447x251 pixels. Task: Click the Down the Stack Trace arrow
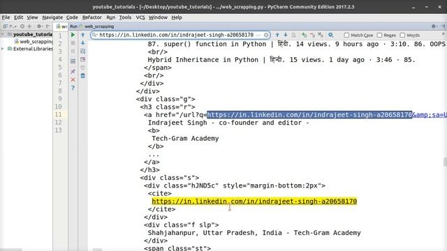82,43
